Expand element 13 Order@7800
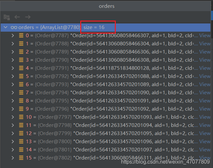The height and width of the screenshot is (168, 213). pos(13,142)
